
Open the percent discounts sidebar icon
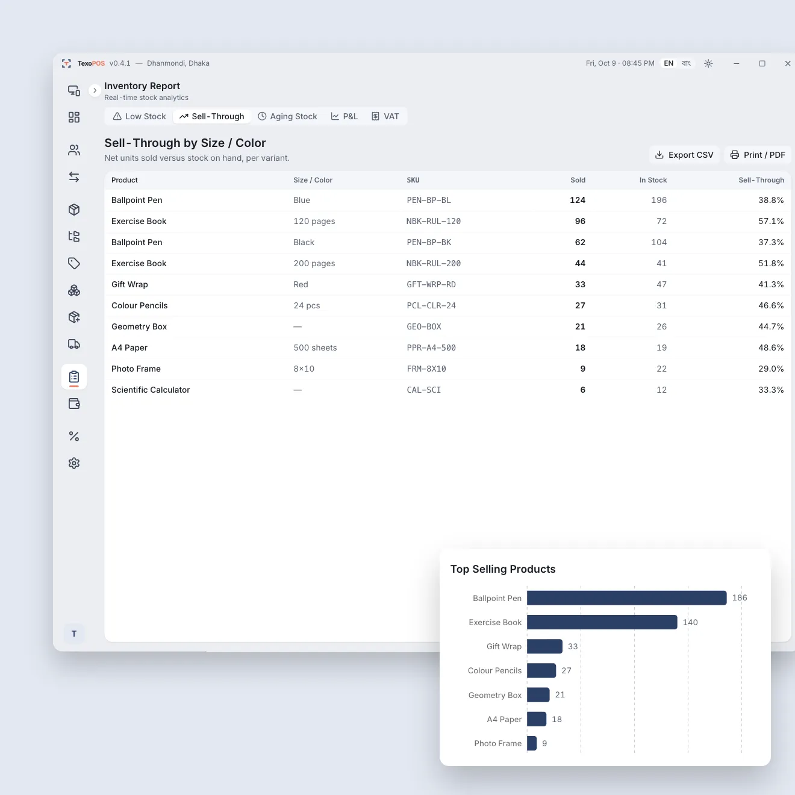point(74,436)
